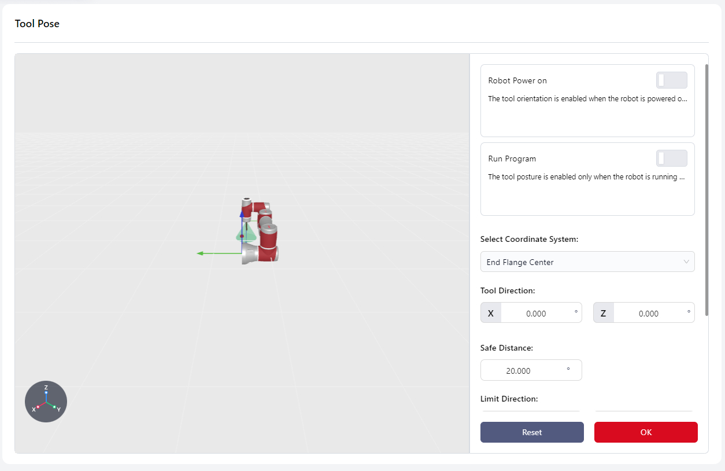Click the Reset button
Viewport: 725px width, 471px height.
(531, 432)
